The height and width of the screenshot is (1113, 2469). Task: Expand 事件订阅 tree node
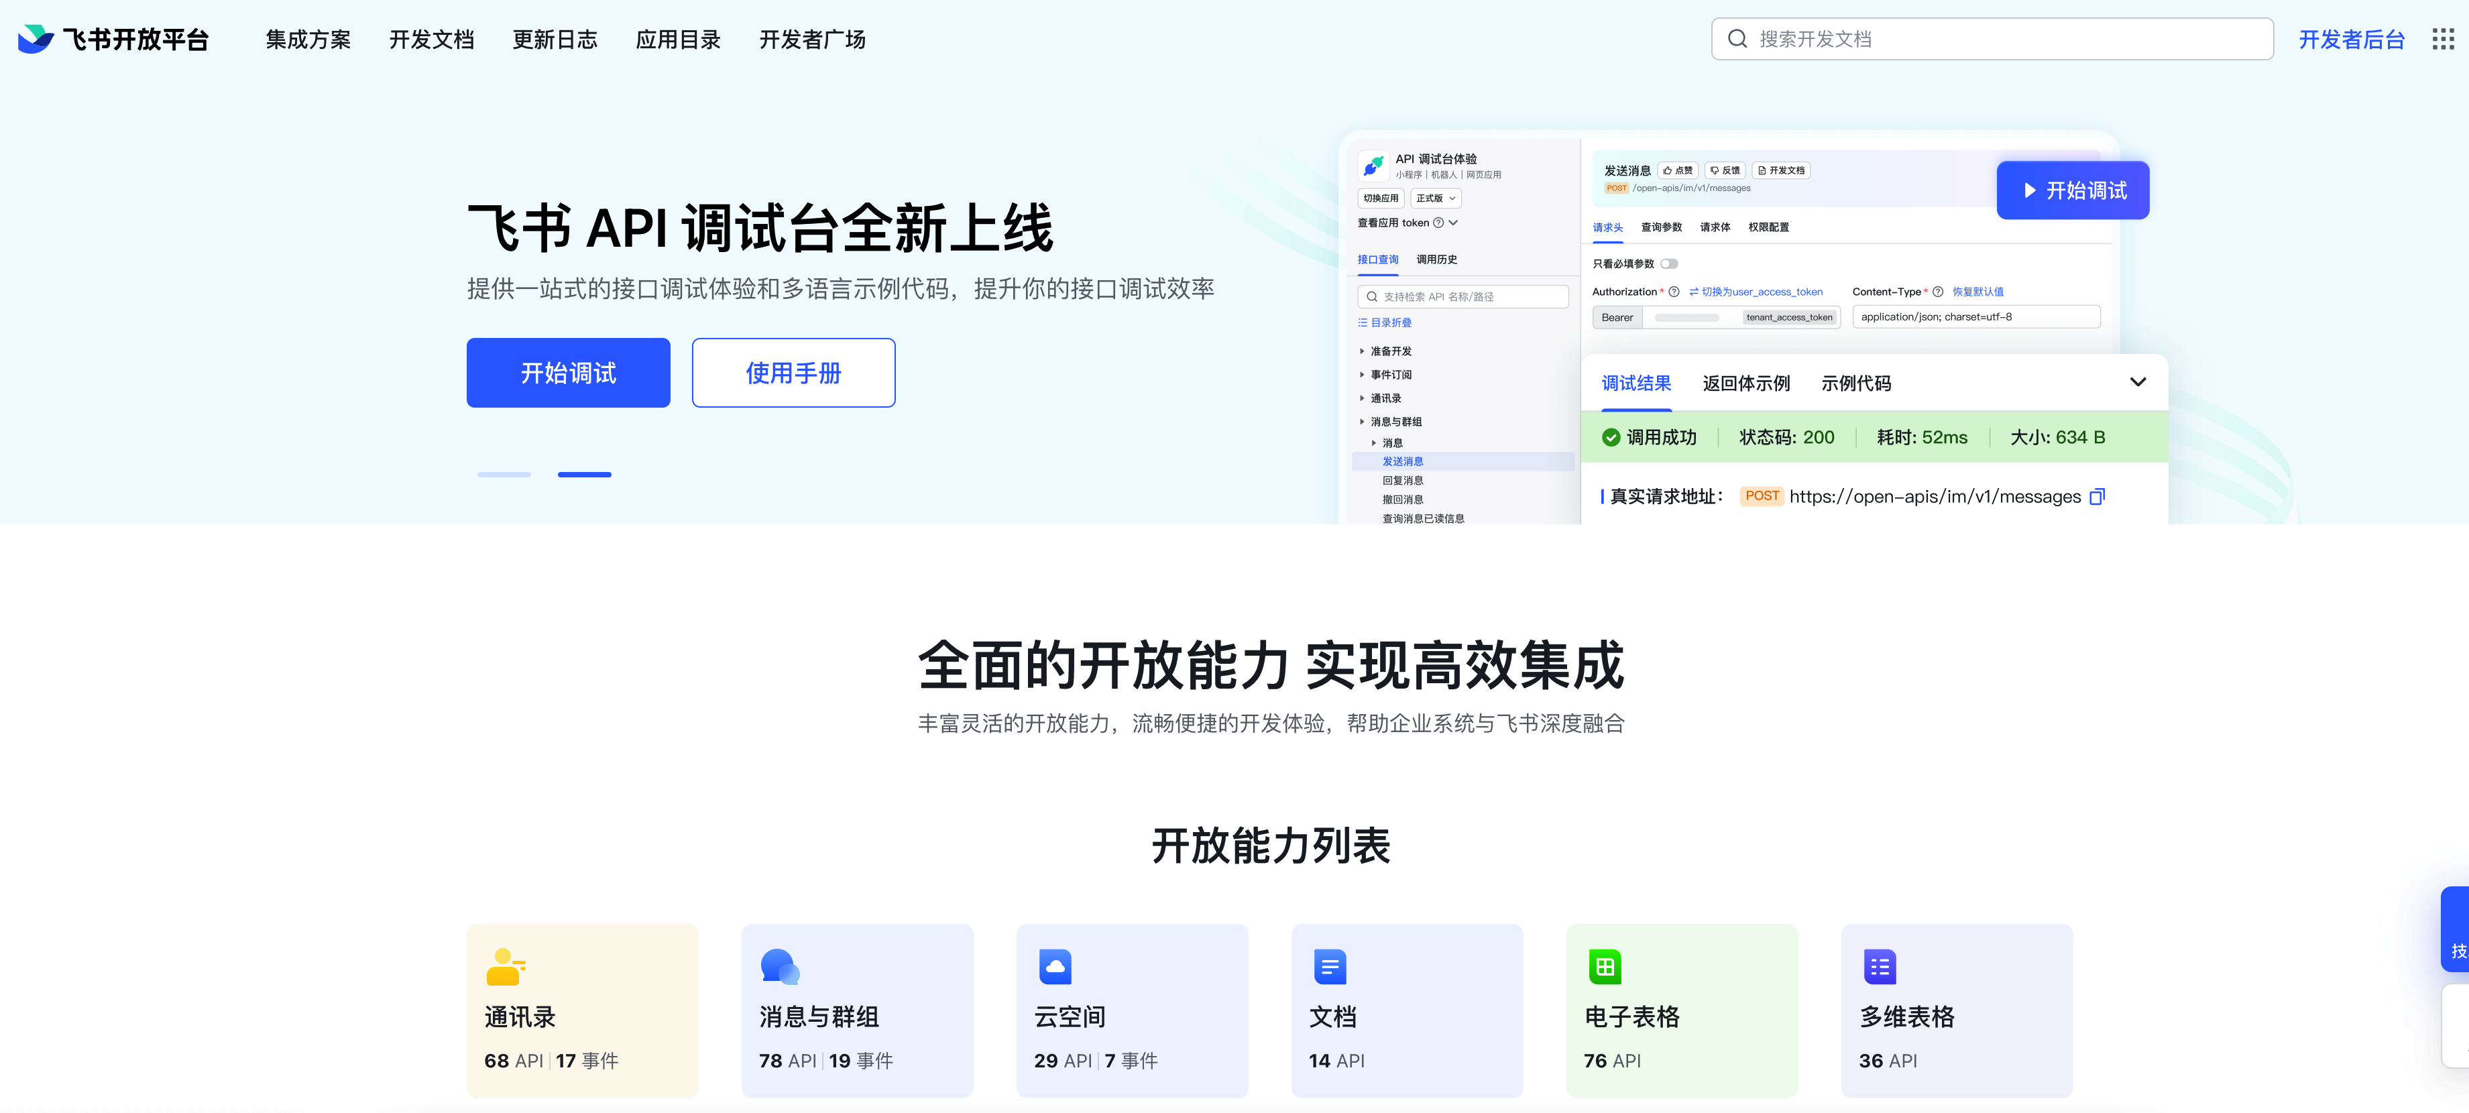1362,375
